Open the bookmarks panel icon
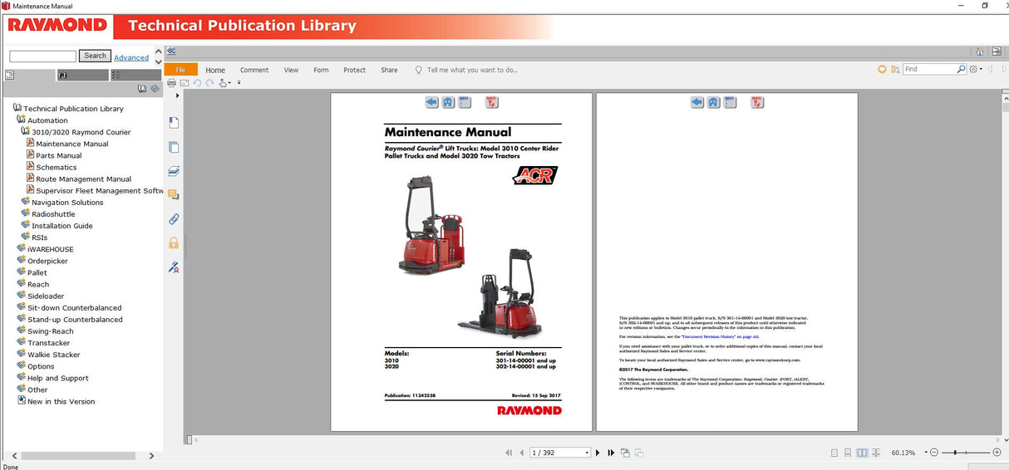The width and height of the screenshot is (1009, 470). (174, 123)
